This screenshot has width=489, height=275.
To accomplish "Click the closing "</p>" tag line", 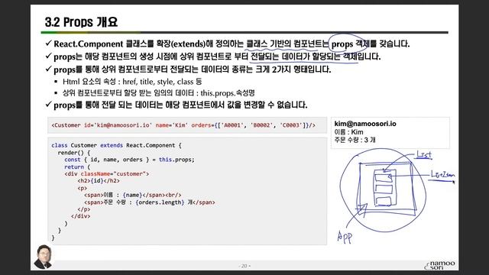I will pyautogui.click(x=83, y=209).
